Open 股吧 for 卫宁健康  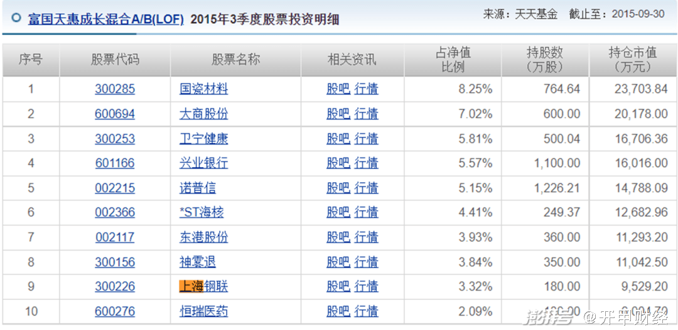click(x=338, y=139)
